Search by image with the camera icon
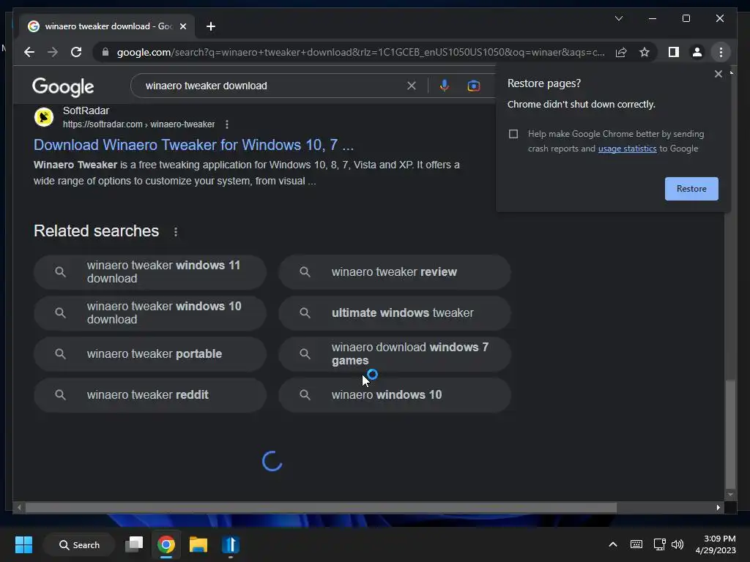This screenshot has width=750, height=562. [x=474, y=86]
